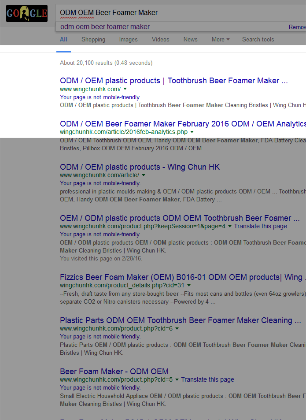The image size is (306, 420).
Task: Click Translate this page for cid=5 result
Action: pyautogui.click(x=207, y=379)
